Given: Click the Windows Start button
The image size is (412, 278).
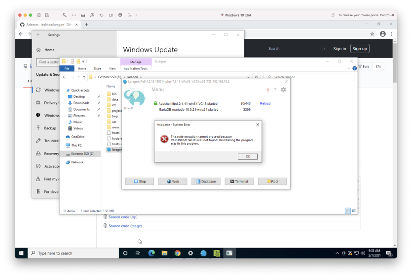Looking at the screenshot, I should coord(21,253).
